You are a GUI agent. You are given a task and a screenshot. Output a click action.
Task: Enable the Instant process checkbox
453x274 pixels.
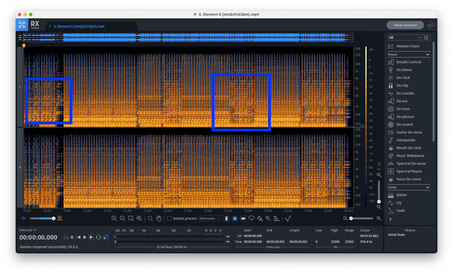pyautogui.click(x=169, y=219)
